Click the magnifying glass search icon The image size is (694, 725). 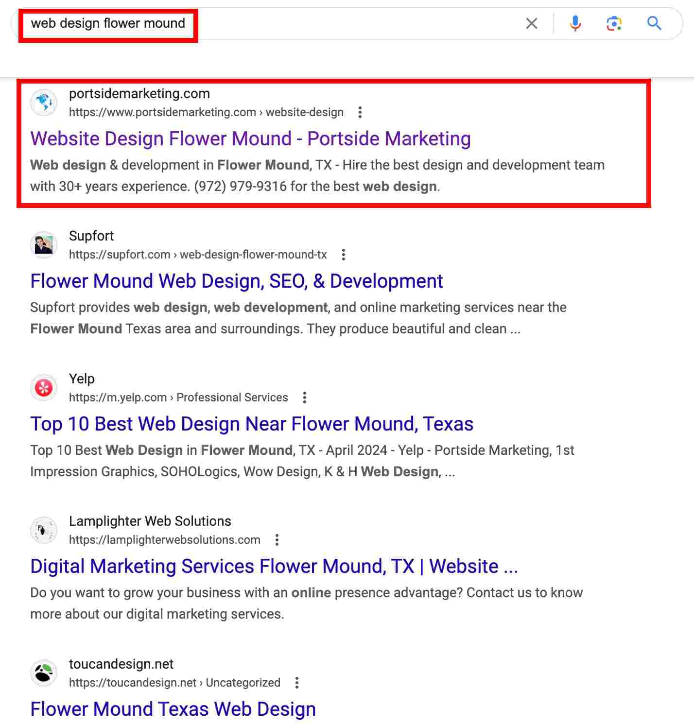click(654, 23)
